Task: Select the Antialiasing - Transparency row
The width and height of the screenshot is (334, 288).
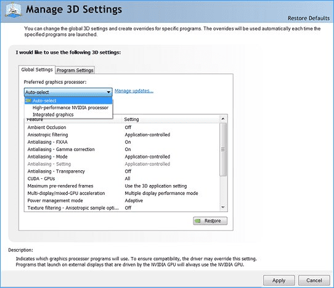Action: coord(122,171)
